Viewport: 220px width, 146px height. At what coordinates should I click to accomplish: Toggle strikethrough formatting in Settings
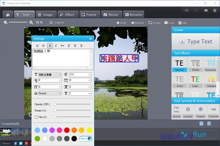click(x=43, y=46)
